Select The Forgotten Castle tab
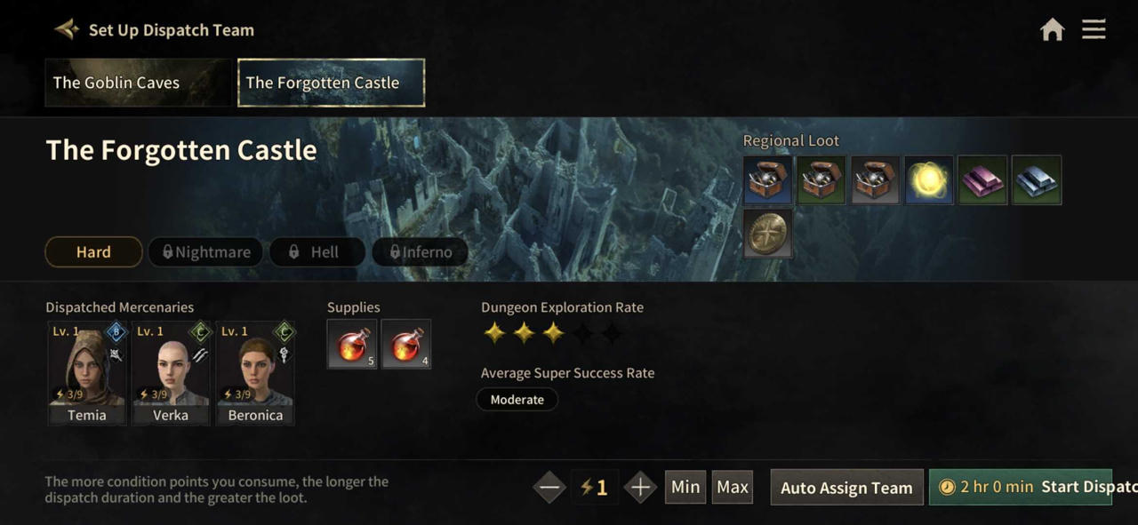The width and height of the screenshot is (1138, 525). coord(331,83)
